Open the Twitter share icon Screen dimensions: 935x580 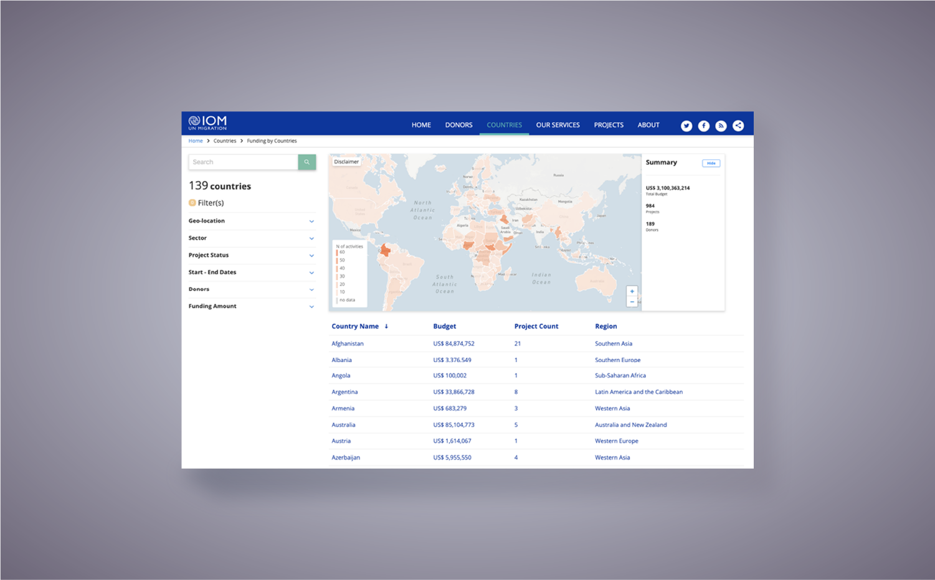[x=686, y=126]
